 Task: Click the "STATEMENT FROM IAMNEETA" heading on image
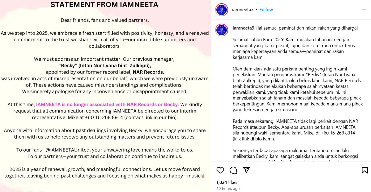point(104,5)
